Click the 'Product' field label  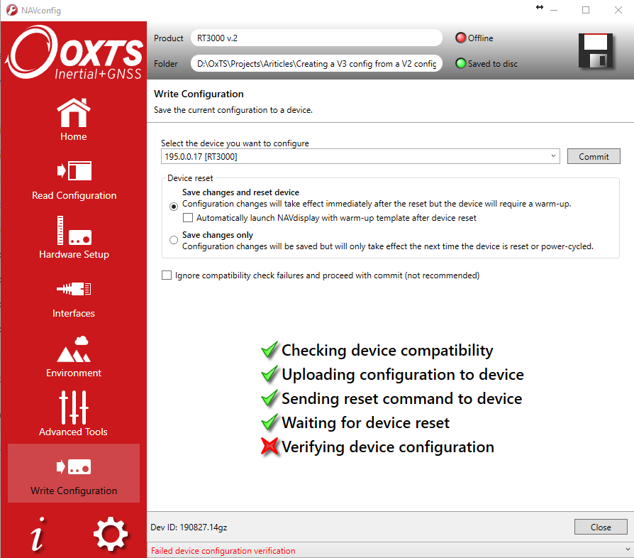click(169, 38)
